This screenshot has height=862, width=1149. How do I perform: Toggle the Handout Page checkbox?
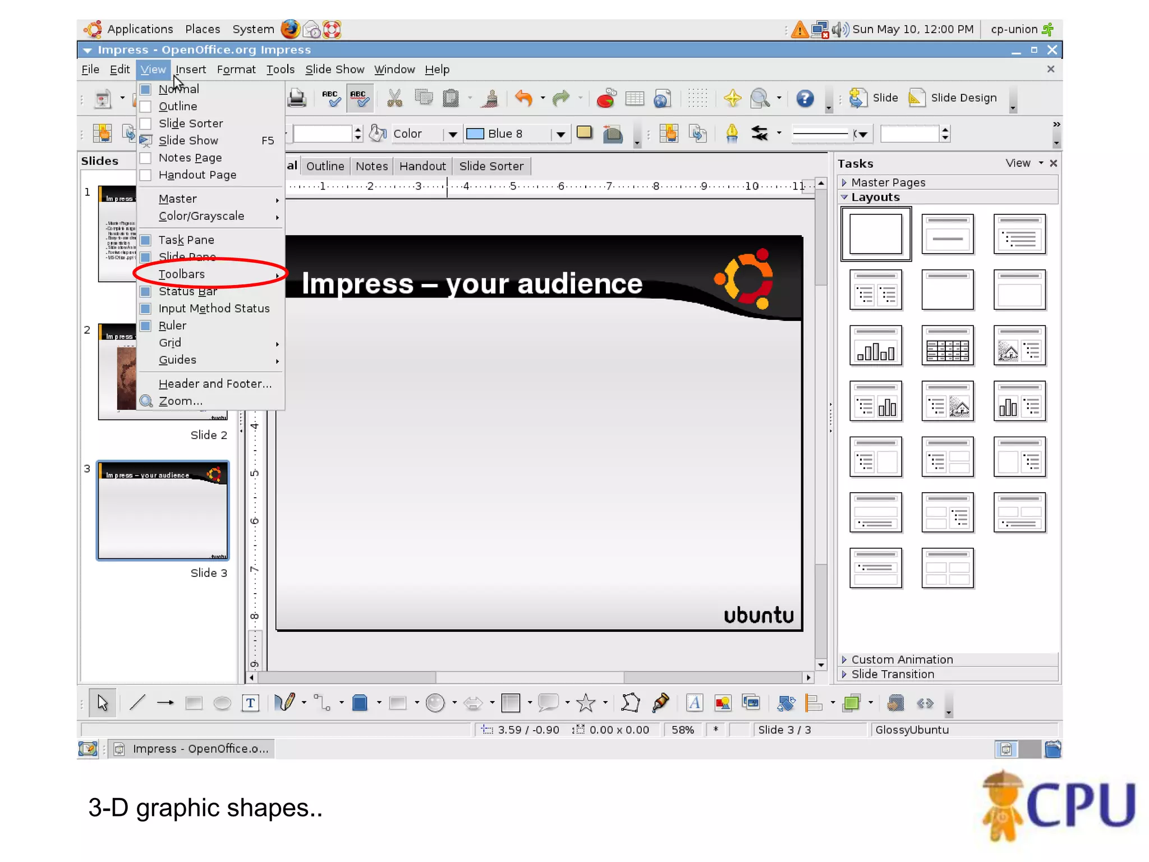pos(145,175)
